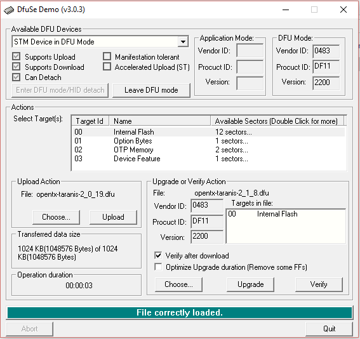
Task: Enable Optimize Upgrade duration checkbox
Action: pyautogui.click(x=158, y=267)
